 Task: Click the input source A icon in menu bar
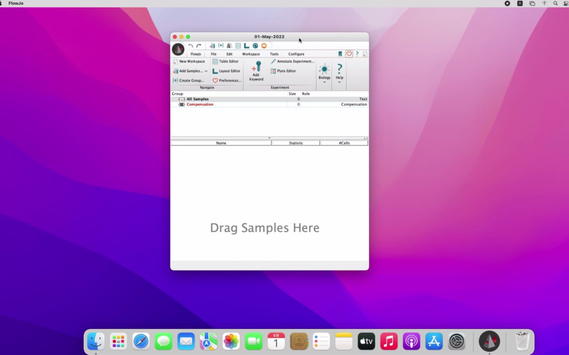point(520,3)
